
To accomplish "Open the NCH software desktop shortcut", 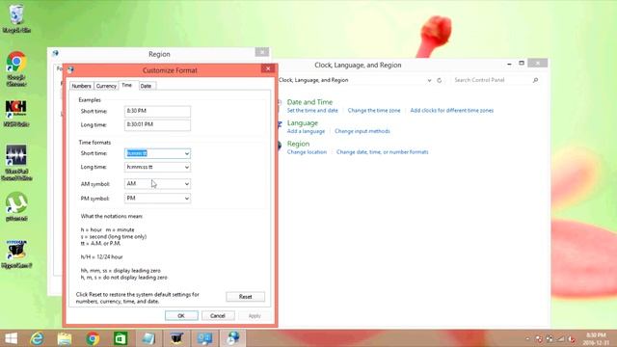I will tap(16, 113).
